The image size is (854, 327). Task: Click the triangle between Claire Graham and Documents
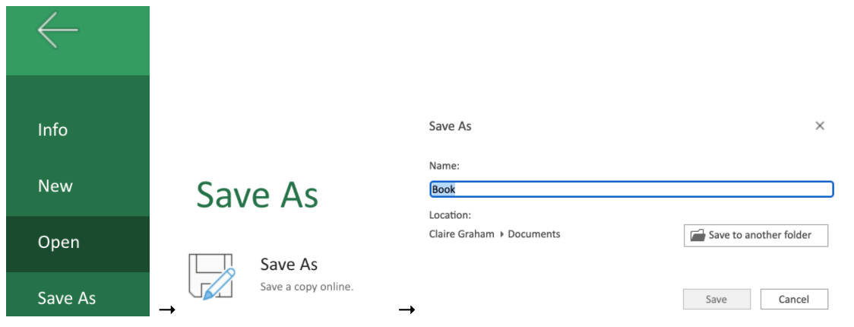point(501,234)
